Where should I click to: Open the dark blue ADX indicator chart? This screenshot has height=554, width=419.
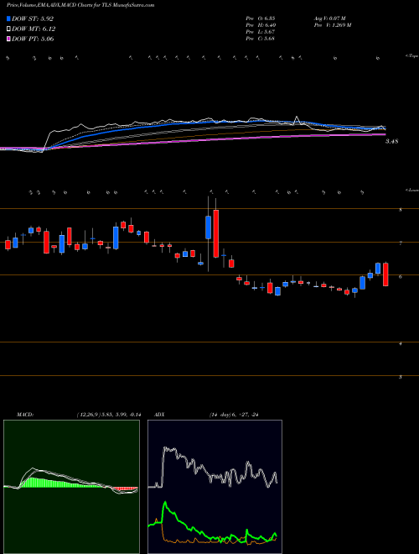215,487
